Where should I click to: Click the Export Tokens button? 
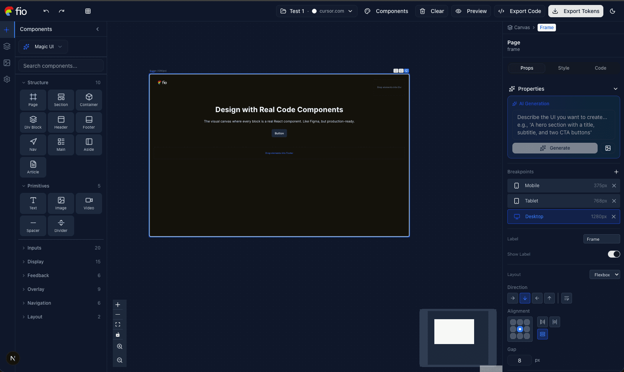coord(576,11)
